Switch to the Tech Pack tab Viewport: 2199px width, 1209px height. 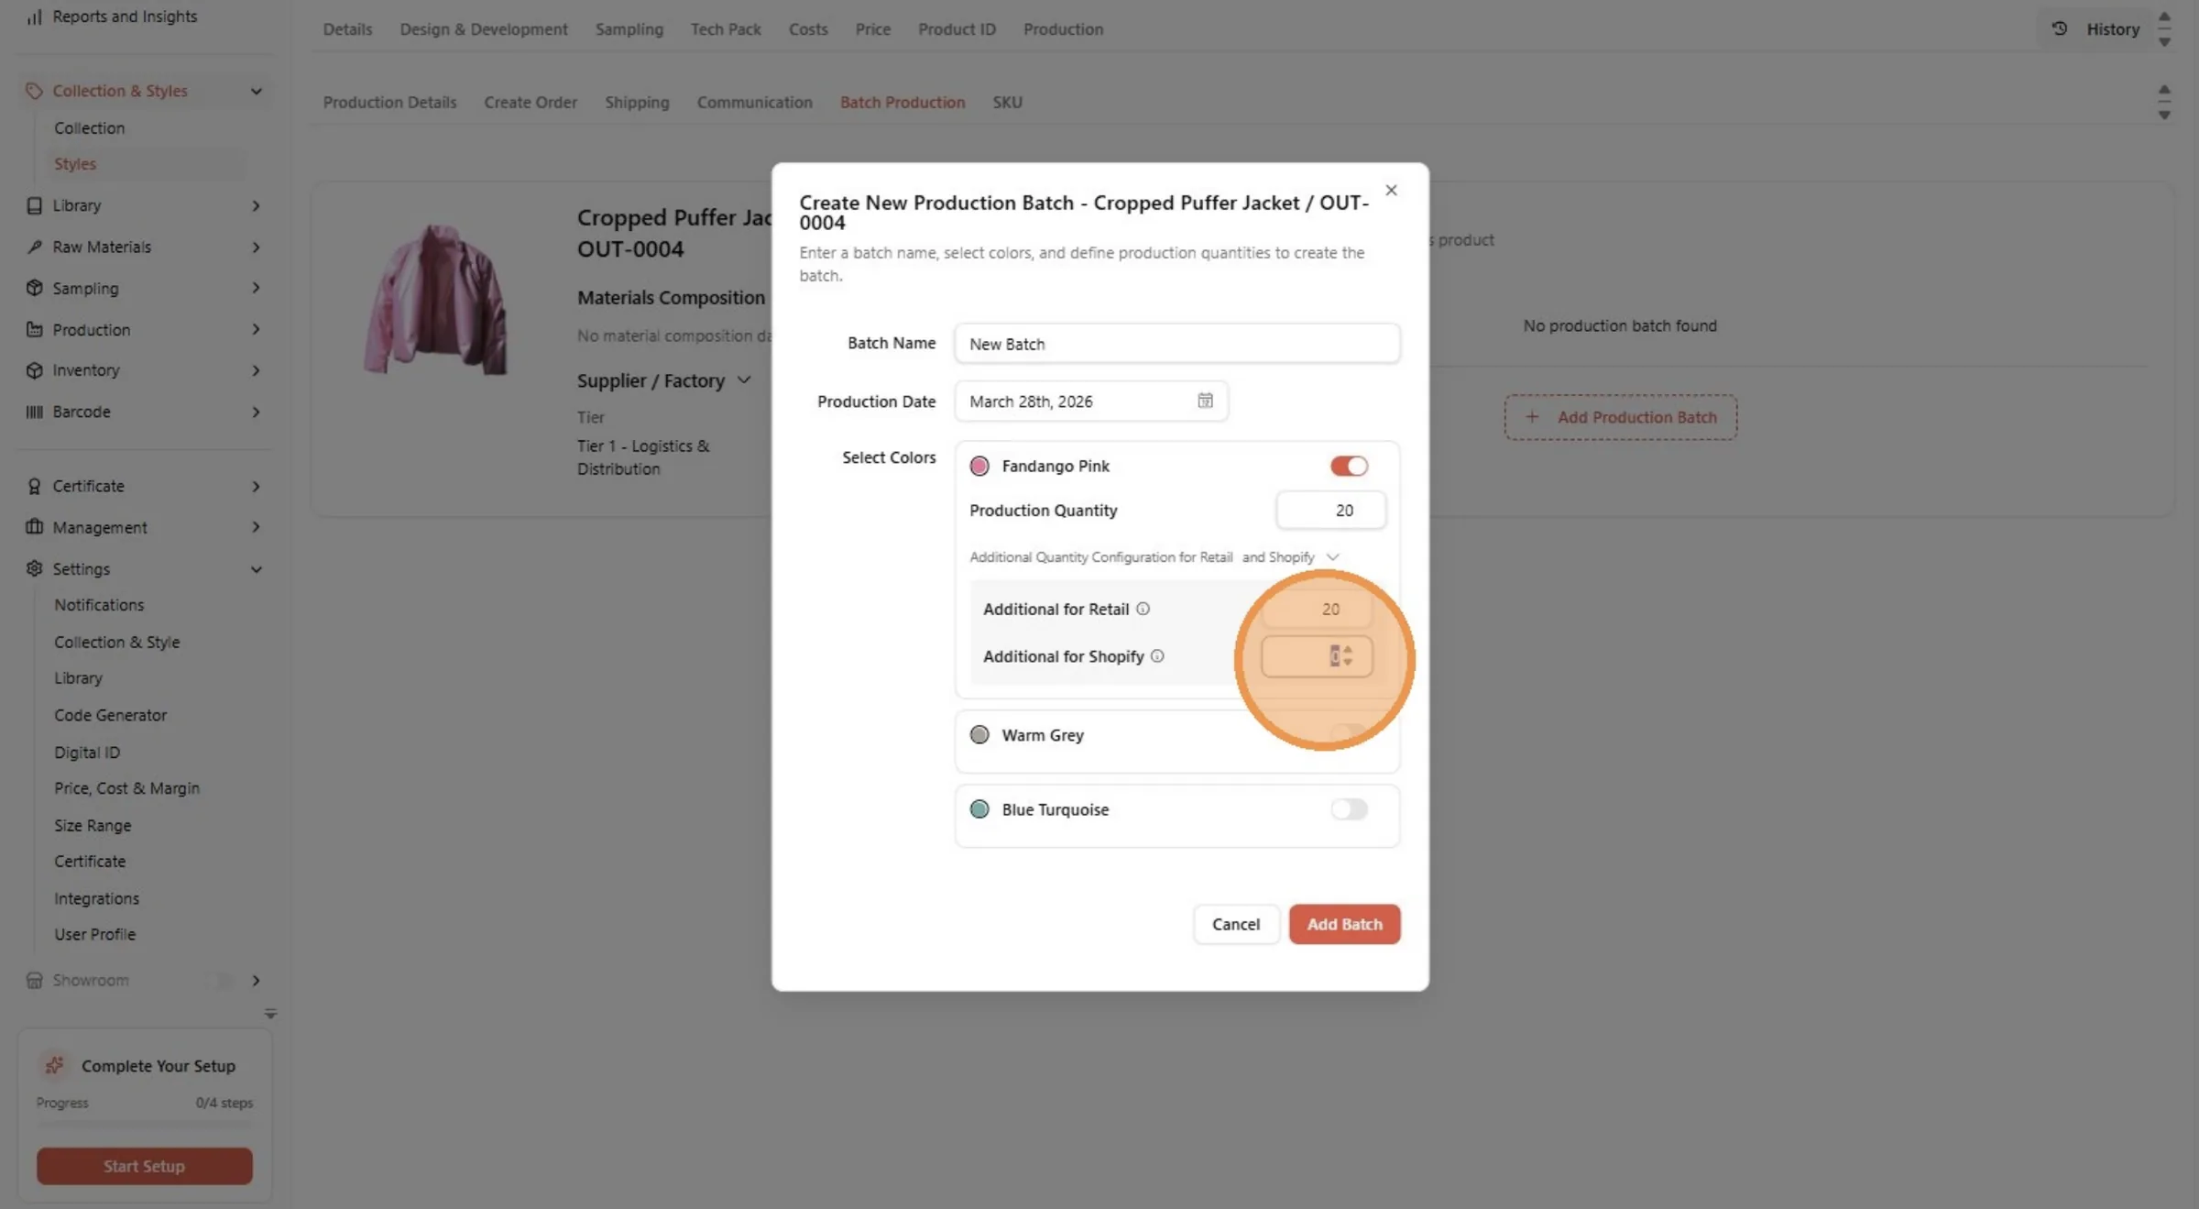726,29
